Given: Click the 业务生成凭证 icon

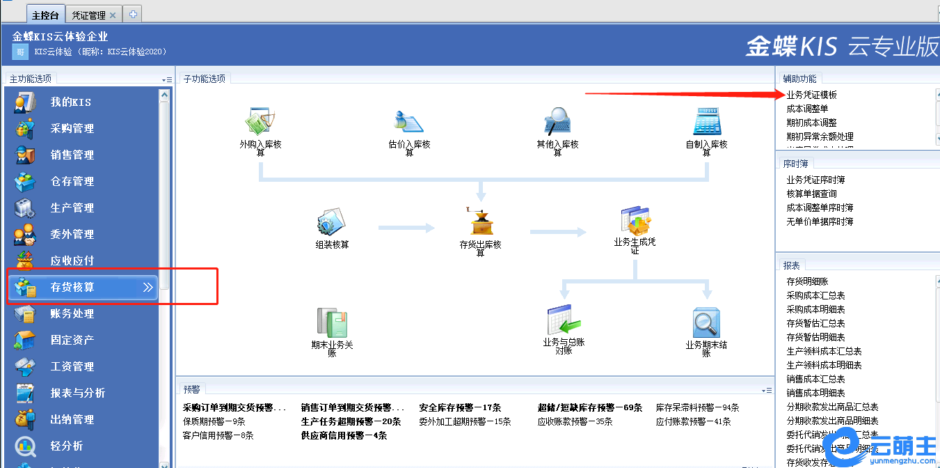Looking at the screenshot, I should (635, 222).
